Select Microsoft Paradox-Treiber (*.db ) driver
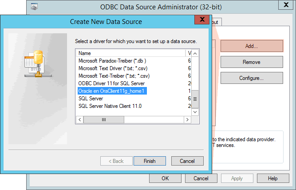 click(112, 61)
